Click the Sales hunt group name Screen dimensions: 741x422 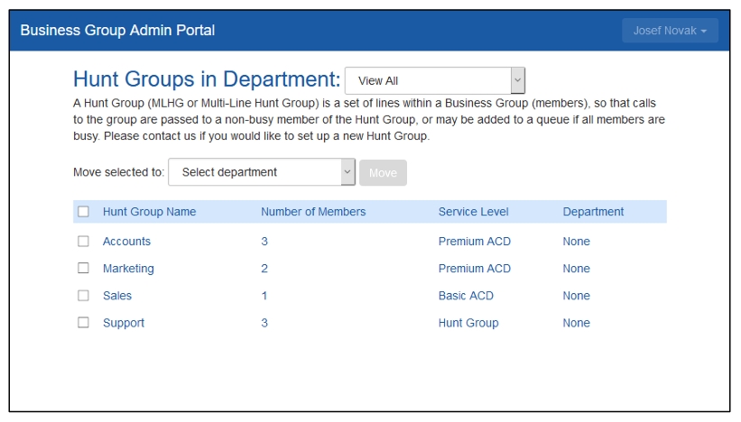[x=117, y=296]
